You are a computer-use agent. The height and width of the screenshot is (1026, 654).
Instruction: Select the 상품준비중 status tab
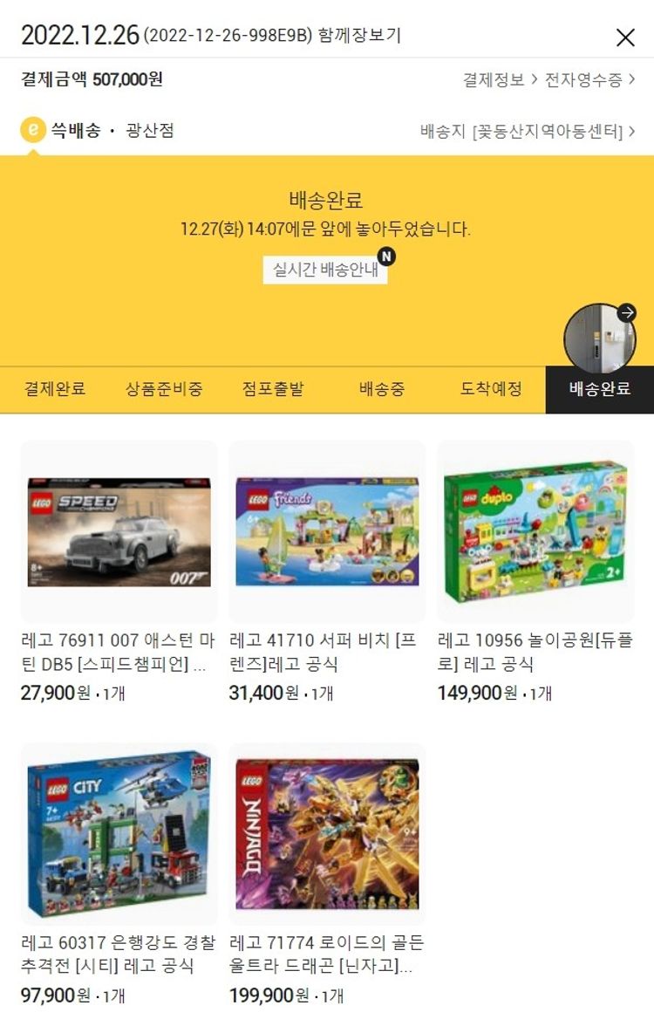(164, 389)
